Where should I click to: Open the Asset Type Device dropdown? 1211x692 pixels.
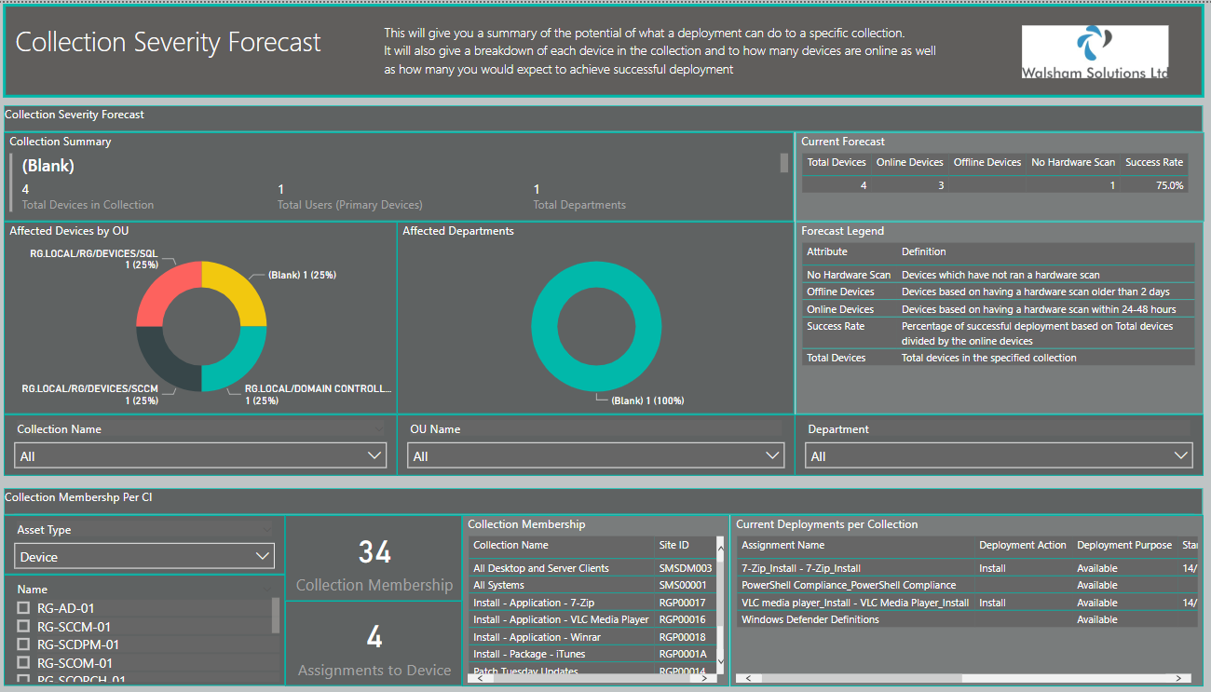(145, 556)
